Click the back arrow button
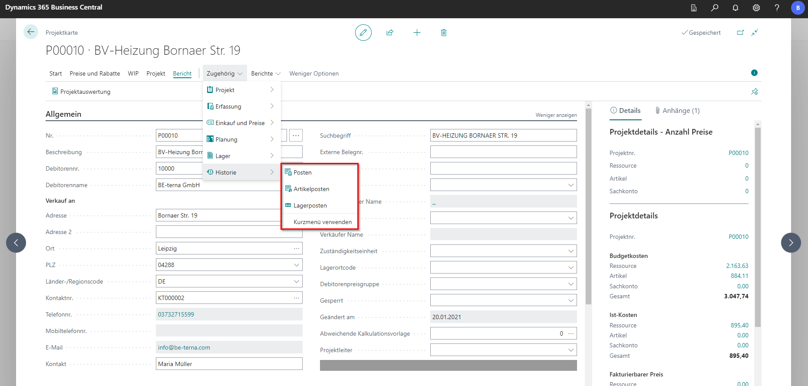Viewport: 808px width, 386px height. pyautogui.click(x=31, y=32)
